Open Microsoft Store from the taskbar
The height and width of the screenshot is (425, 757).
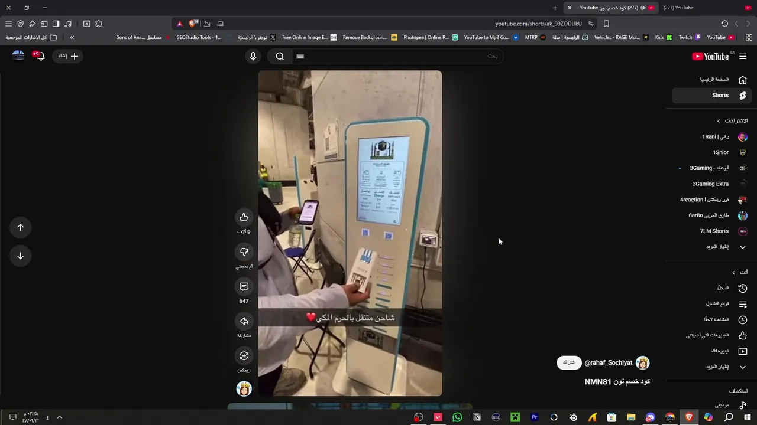tap(612, 417)
